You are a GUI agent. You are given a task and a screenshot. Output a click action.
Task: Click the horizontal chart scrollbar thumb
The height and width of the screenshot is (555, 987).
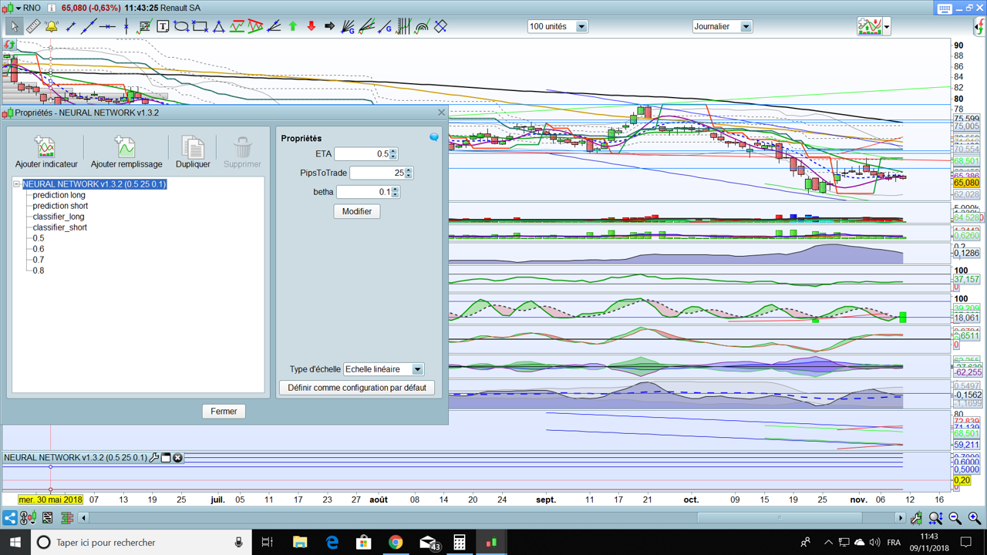click(779, 518)
